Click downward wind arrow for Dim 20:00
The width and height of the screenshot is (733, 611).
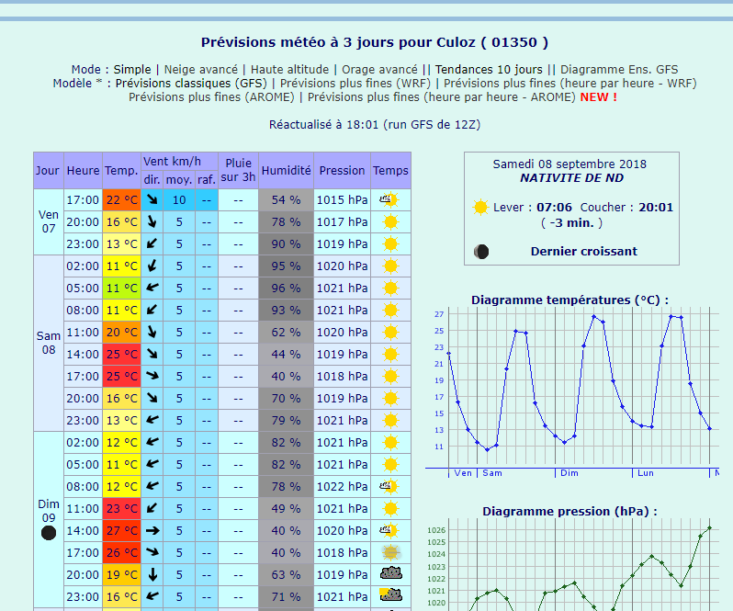(152, 574)
